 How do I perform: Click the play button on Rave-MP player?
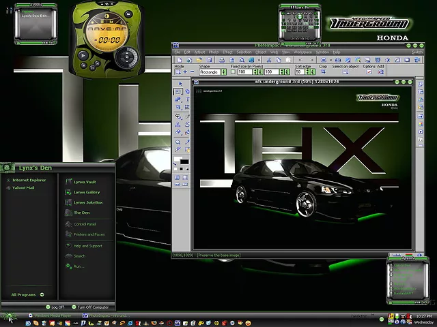click(83, 56)
